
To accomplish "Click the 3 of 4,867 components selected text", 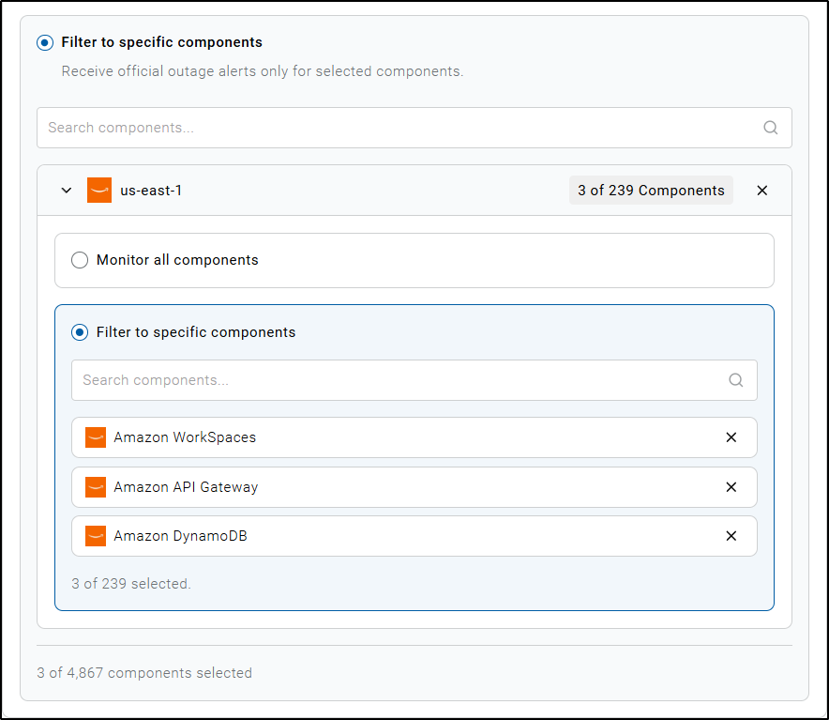I will coord(144,673).
